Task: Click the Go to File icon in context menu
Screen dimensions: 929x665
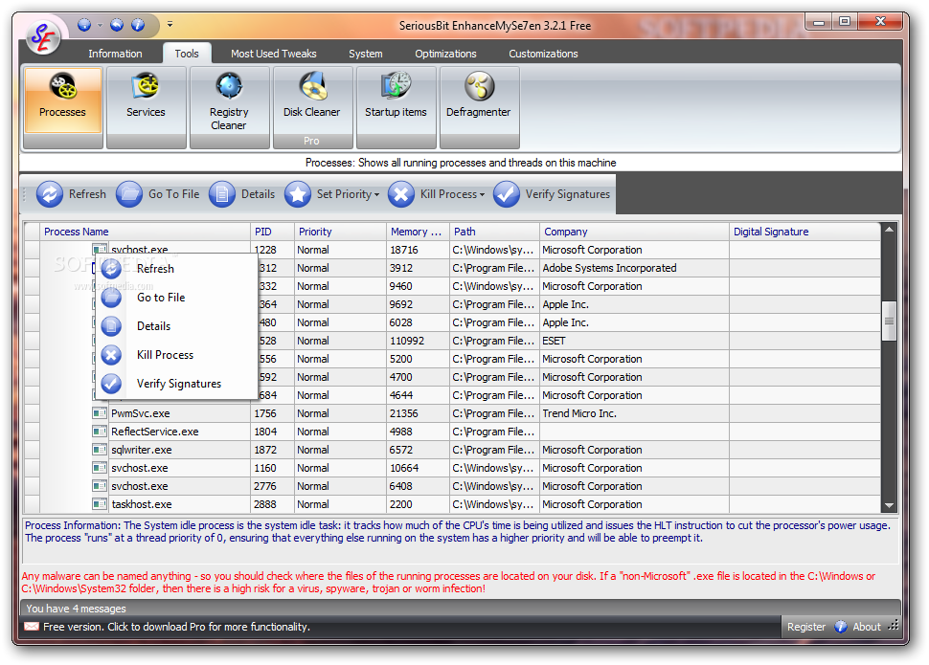Action: (x=111, y=298)
